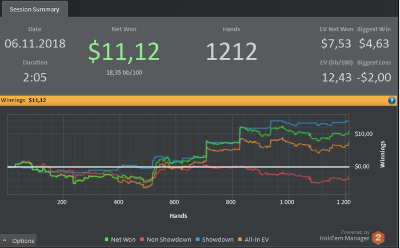Click the EV (bb/100) header label
This screenshot has height=248, width=400.
(x=337, y=62)
